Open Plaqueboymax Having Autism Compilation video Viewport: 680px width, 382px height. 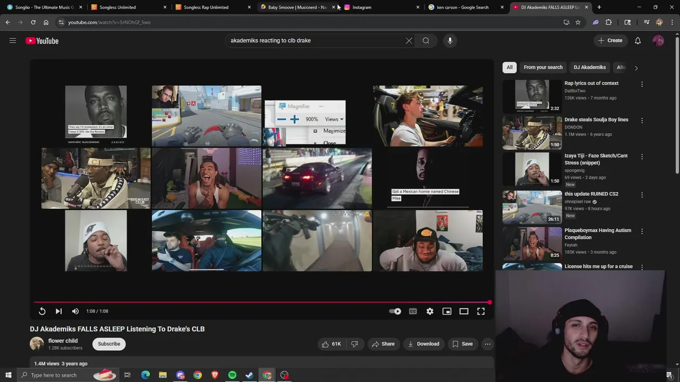598,234
